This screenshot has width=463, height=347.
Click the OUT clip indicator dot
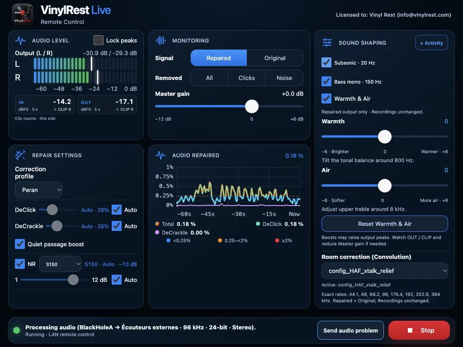(x=118, y=109)
